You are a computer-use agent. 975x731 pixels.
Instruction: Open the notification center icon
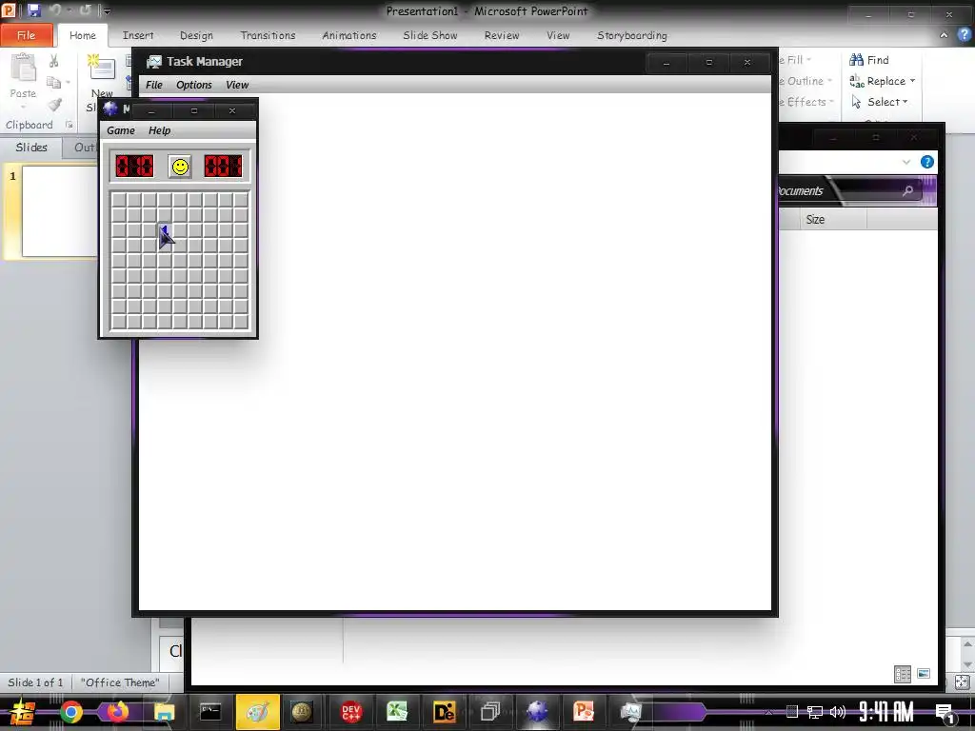[x=945, y=712]
